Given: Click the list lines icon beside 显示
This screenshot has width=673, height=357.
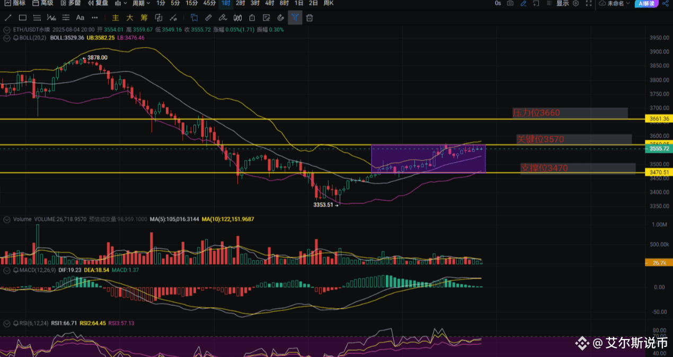Looking at the screenshot, I should (x=549, y=3).
